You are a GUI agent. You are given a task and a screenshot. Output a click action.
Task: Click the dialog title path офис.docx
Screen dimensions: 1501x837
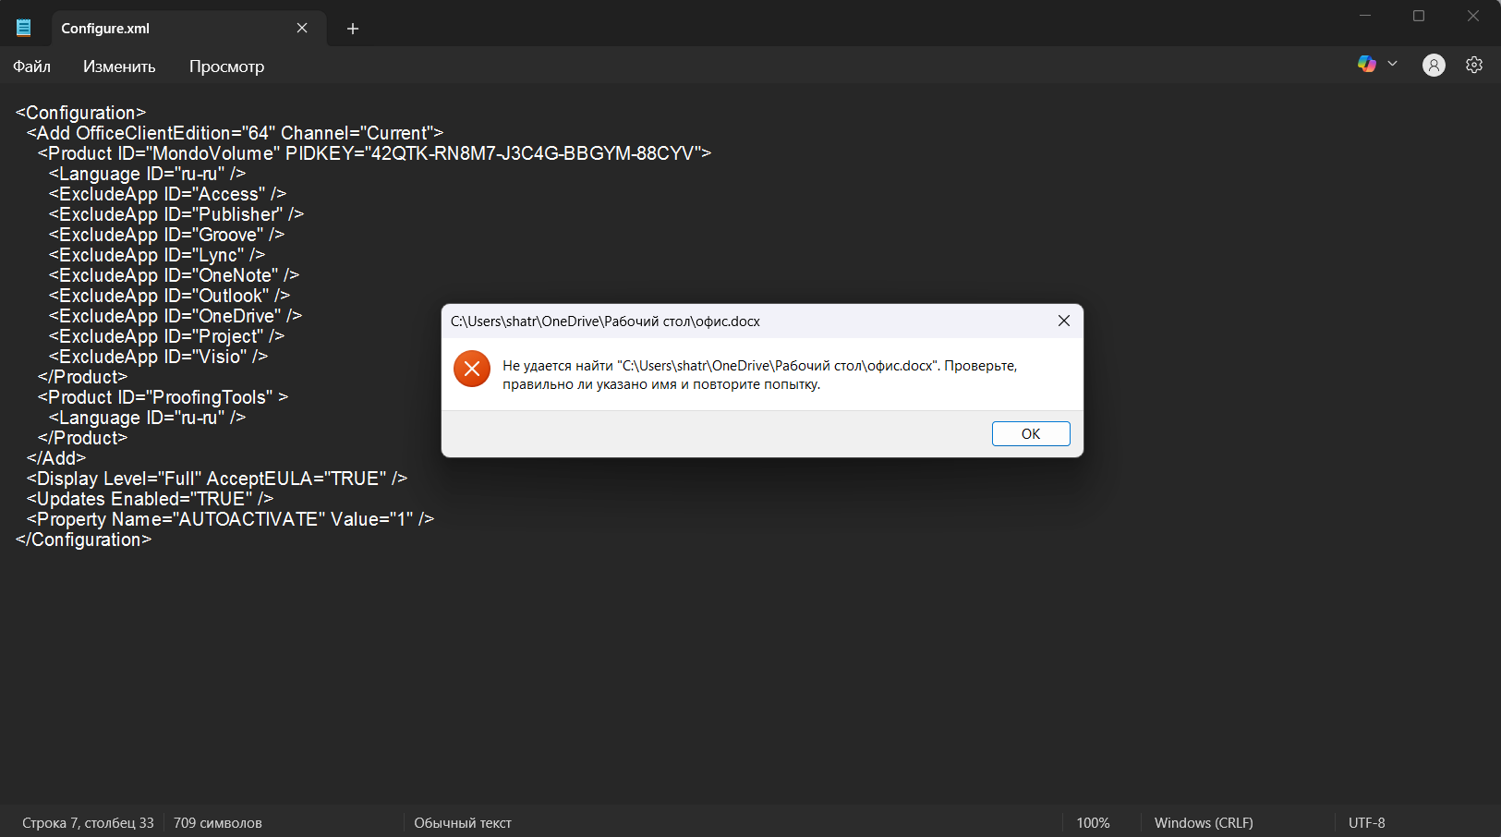[x=605, y=321]
